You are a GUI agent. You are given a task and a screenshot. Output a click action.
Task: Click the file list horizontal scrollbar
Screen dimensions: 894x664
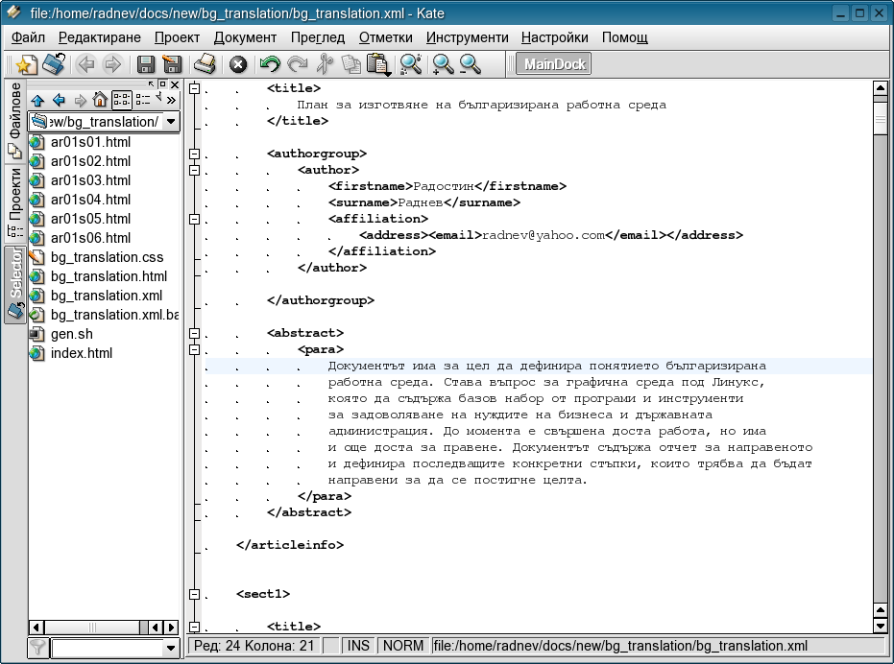point(94,627)
